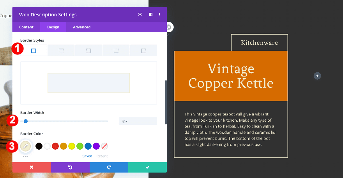Discard changes with the red X button
Image resolution: width=343 pixels, height=178 pixels.
click(32, 167)
